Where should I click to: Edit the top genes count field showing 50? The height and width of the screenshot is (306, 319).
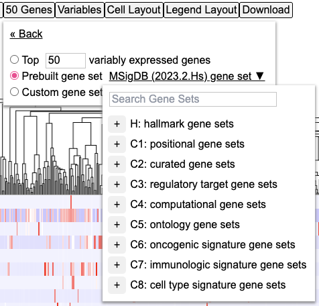(x=66, y=60)
